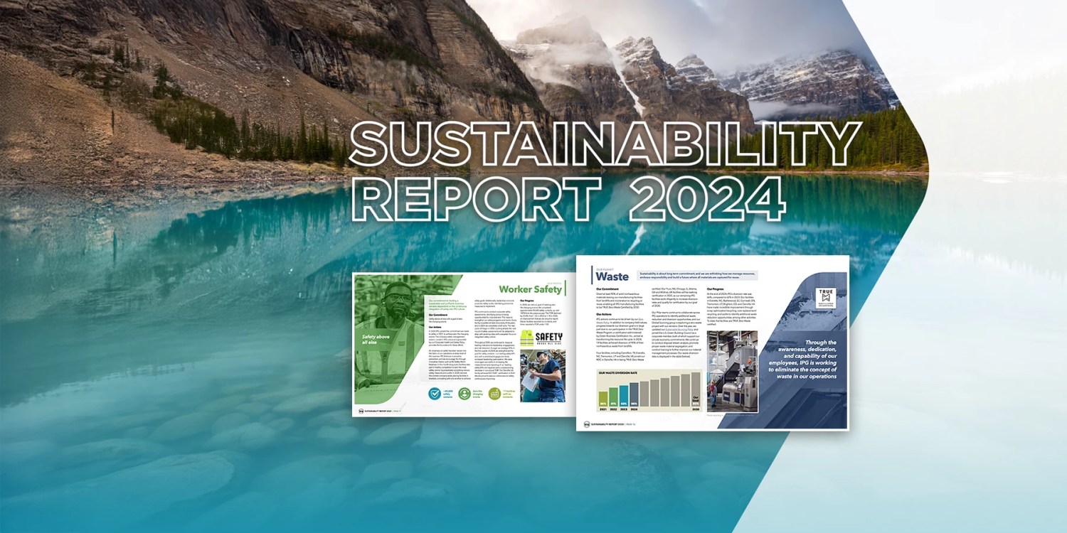Click the 2024 bar in the chart
Screen dimensions: 1067x533
click(635, 394)
